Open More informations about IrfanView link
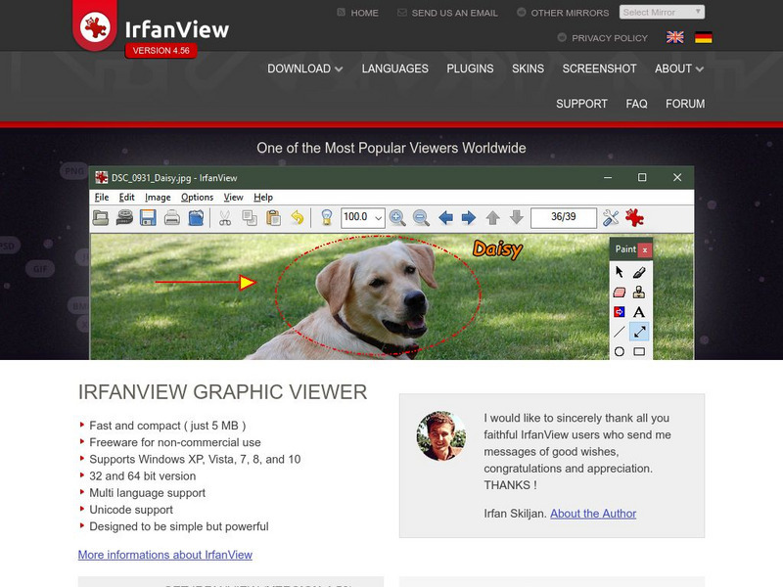 coord(165,555)
